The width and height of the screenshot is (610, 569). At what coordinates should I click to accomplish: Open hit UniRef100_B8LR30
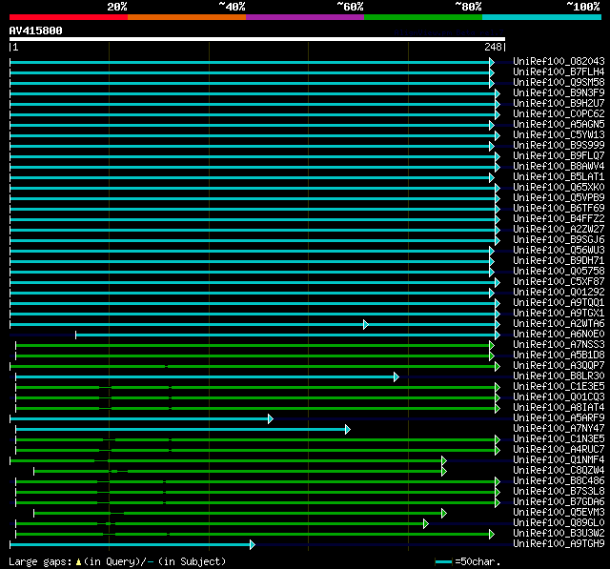tap(559, 376)
